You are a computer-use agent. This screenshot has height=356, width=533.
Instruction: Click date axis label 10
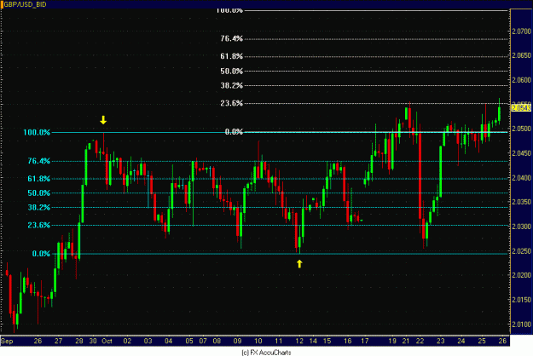[x=258, y=341]
